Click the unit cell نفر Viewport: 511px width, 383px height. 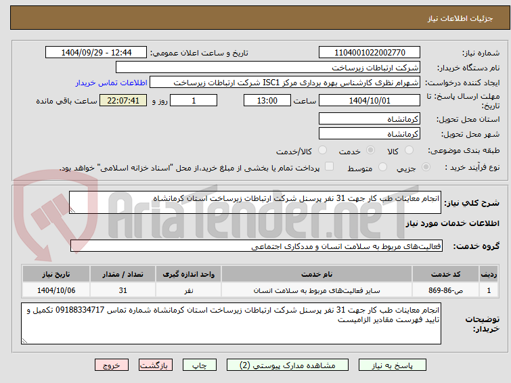[x=189, y=290]
